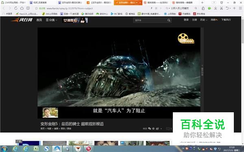The width and height of the screenshot is (244, 152).
Task: Open the downloads toolbar icon
Action: pos(216,9)
